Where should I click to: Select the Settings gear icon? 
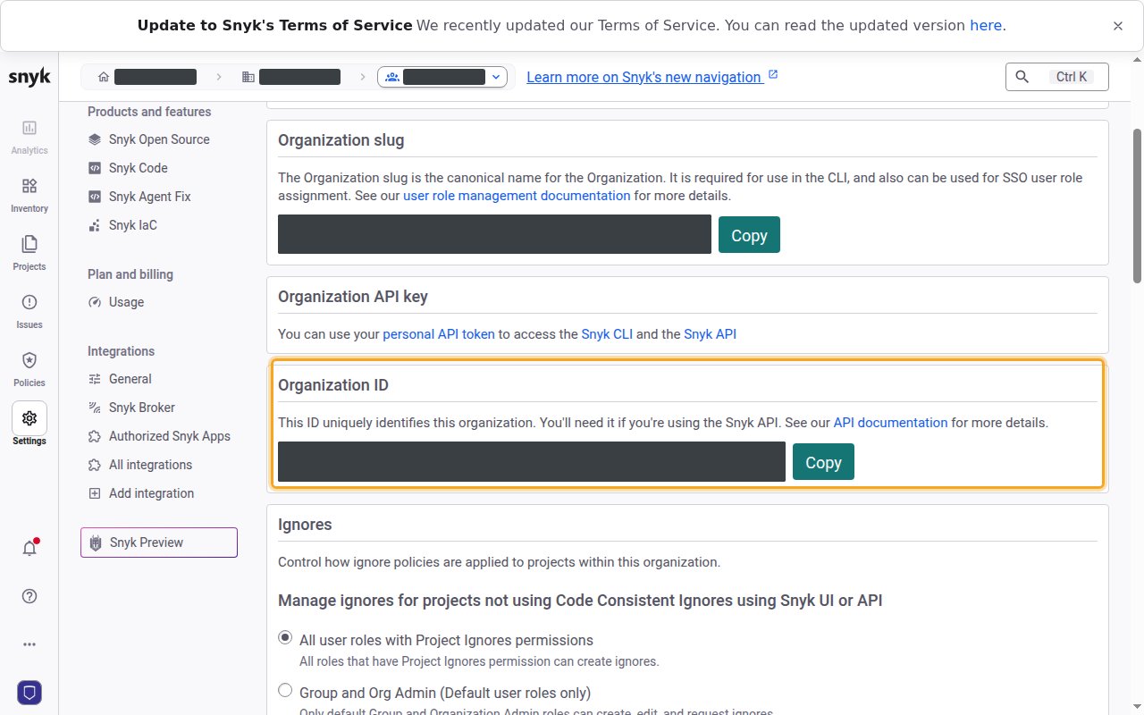(29, 418)
